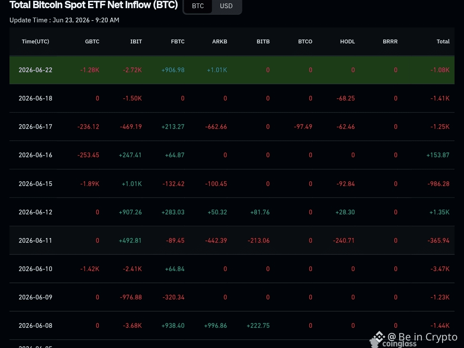Click the Total column header

[x=443, y=41]
